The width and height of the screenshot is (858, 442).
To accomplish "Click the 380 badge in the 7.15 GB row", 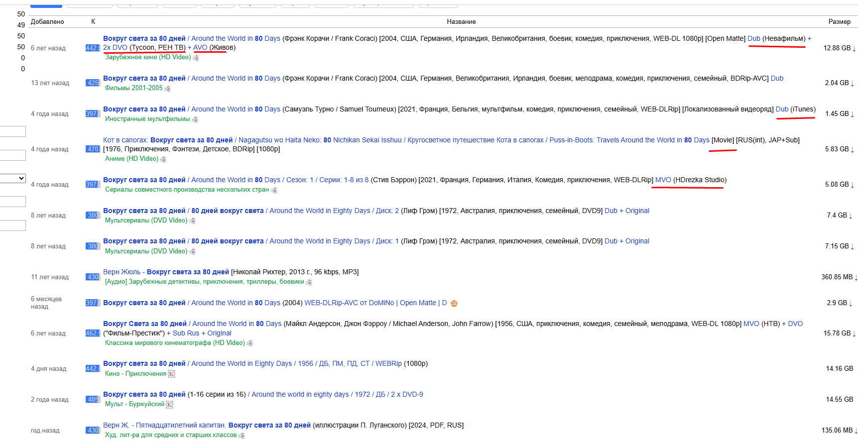I will click(92, 246).
